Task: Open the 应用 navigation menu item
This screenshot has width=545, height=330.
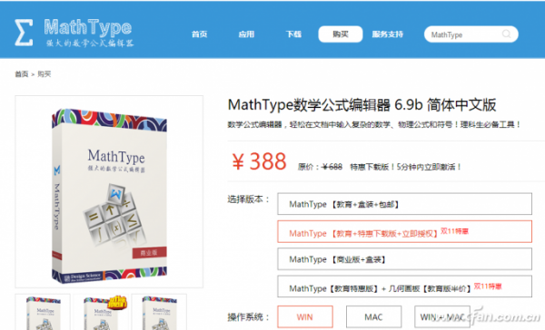Action: click(x=246, y=34)
